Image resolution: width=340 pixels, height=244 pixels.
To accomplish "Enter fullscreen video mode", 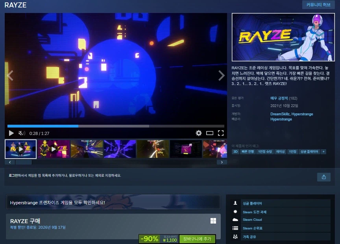I will [221, 133].
